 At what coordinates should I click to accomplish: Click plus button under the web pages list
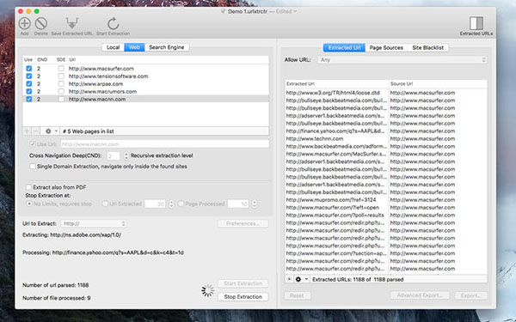[x=27, y=131]
